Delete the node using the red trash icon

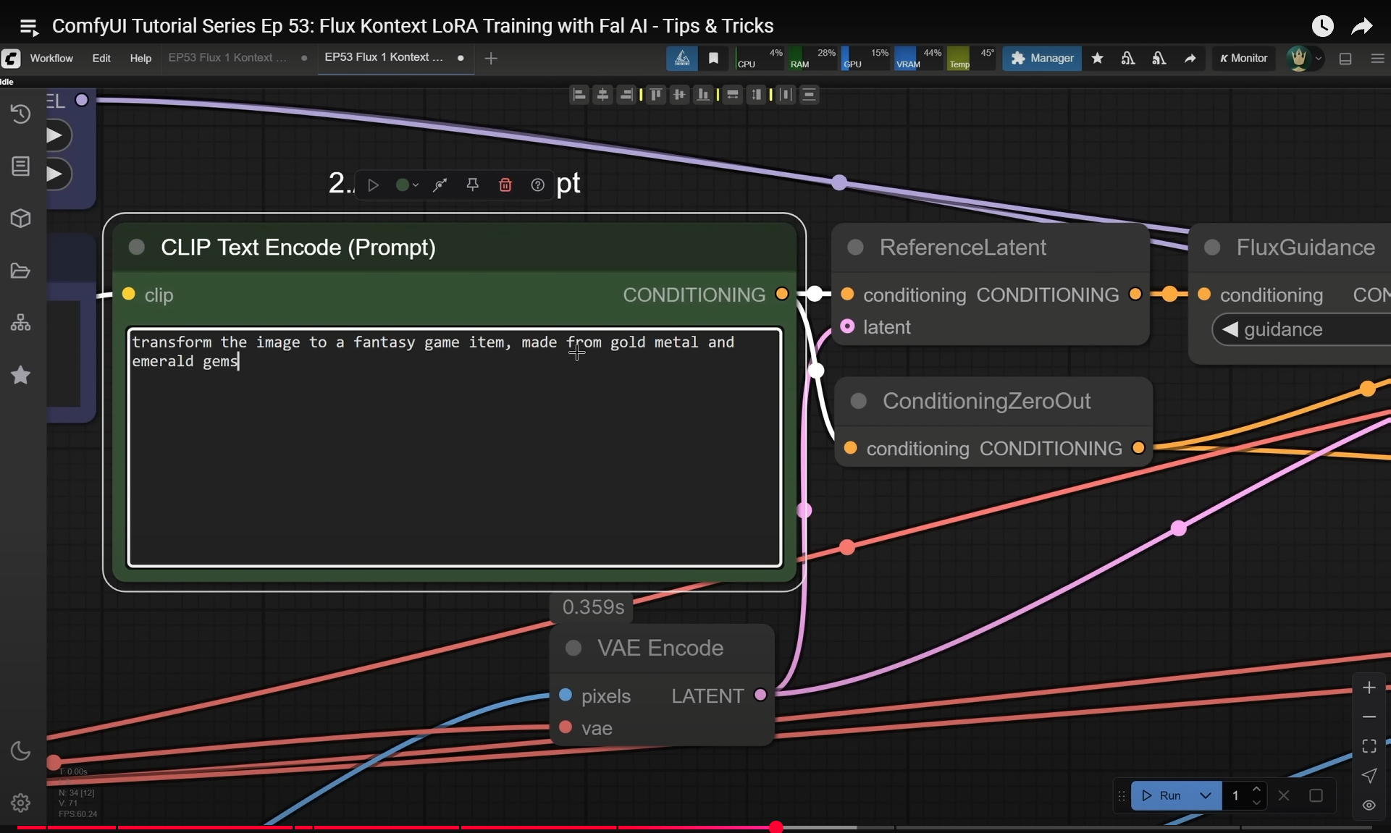[505, 185]
